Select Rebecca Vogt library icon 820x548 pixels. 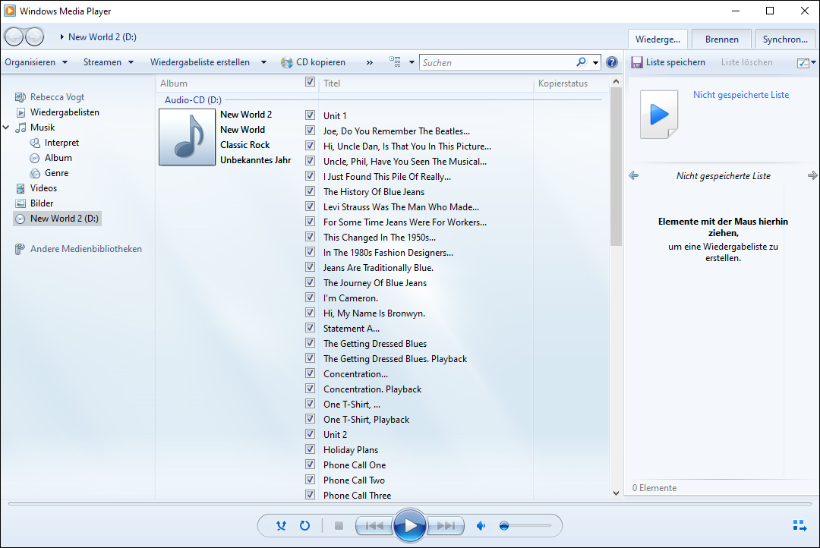click(20, 97)
